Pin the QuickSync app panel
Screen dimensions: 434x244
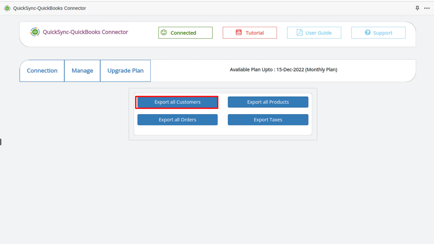[417, 8]
